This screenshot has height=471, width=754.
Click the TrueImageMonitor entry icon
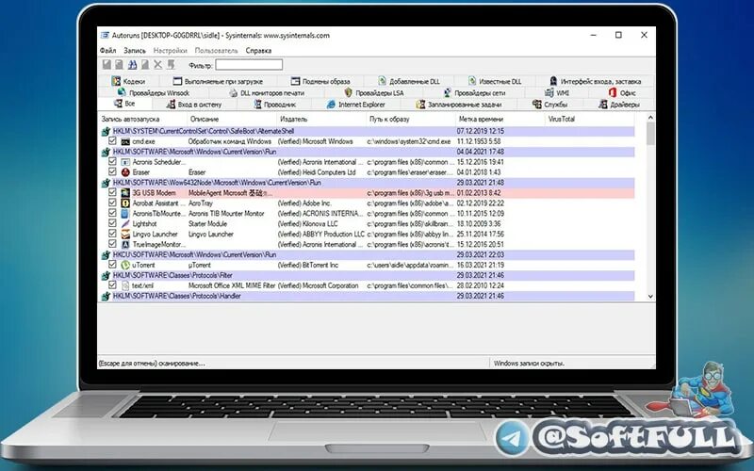point(125,244)
